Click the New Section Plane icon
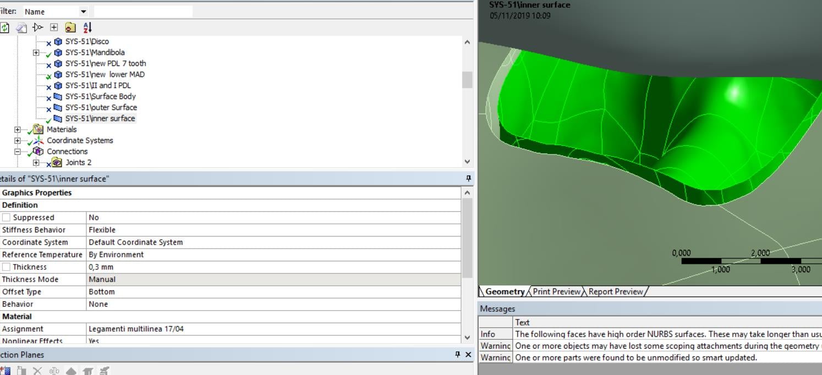Viewport: 822px width, 375px height. (5, 371)
